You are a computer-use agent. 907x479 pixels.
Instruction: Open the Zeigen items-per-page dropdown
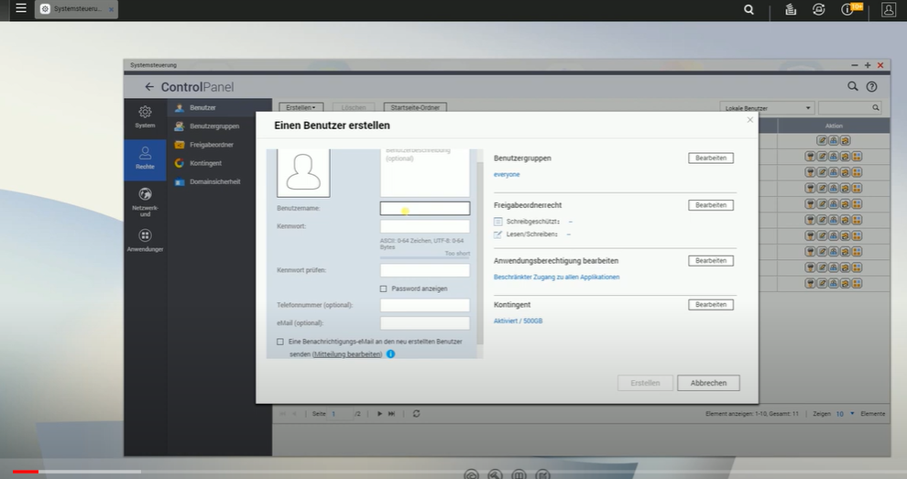tap(842, 414)
